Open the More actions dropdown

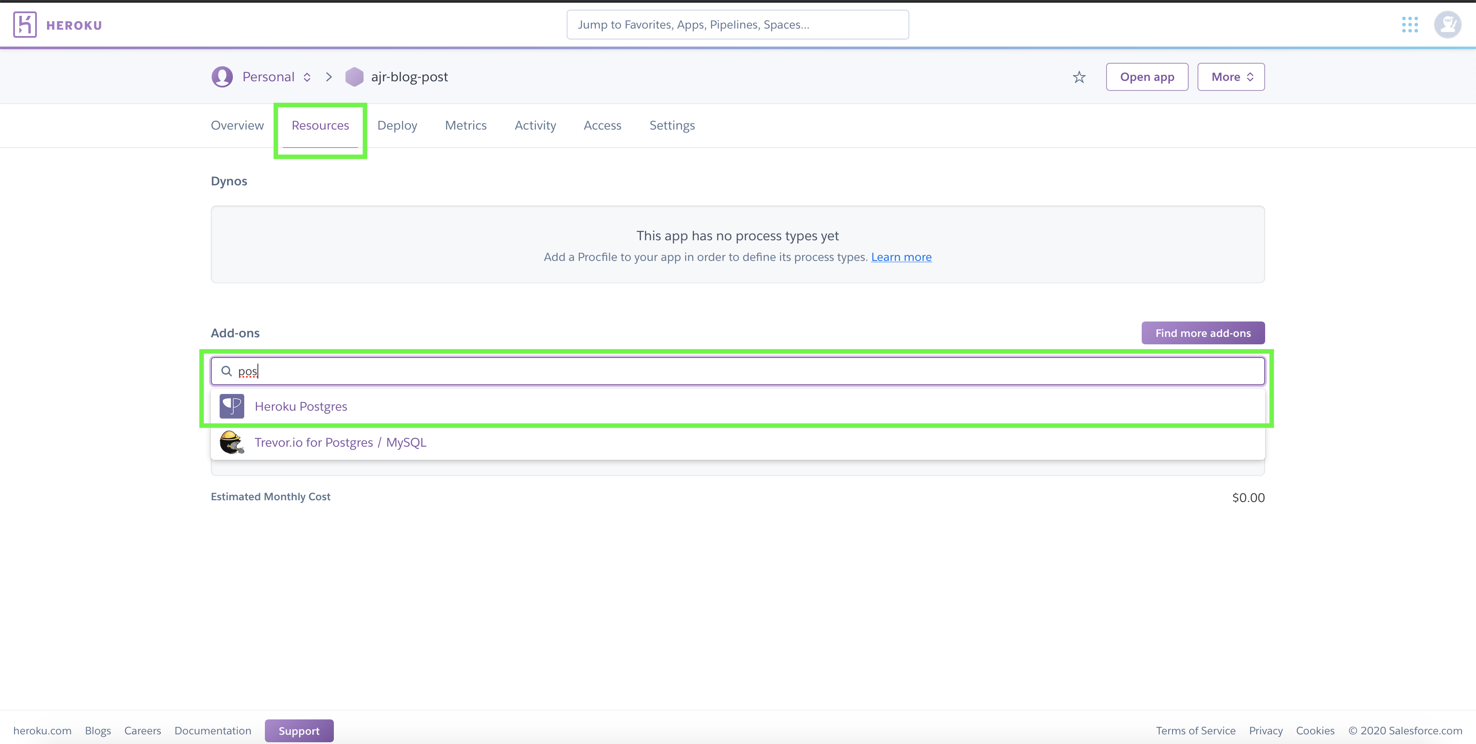tap(1230, 76)
